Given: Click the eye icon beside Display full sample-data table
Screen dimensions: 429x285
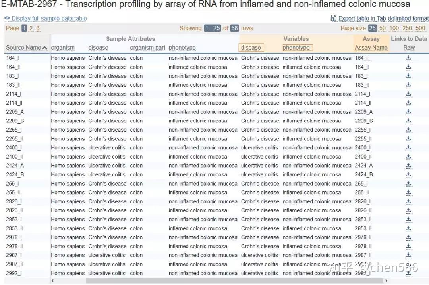Looking at the screenshot, I should point(7,19).
